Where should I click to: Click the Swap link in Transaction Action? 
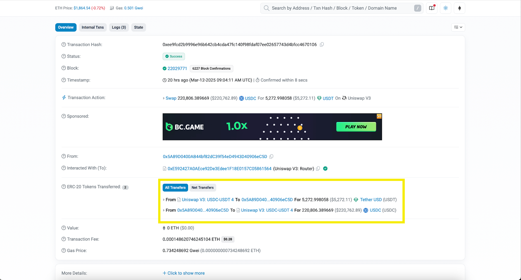point(171,98)
